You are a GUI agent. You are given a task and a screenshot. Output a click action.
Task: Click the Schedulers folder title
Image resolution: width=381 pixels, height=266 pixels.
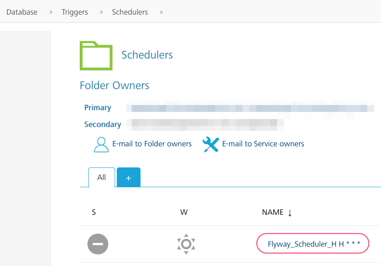click(x=147, y=55)
